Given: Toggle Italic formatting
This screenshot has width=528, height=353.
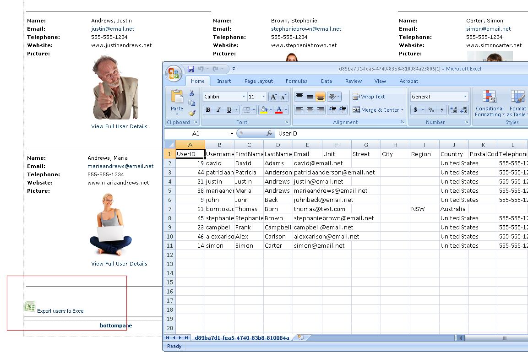Looking at the screenshot, I should [x=218, y=110].
